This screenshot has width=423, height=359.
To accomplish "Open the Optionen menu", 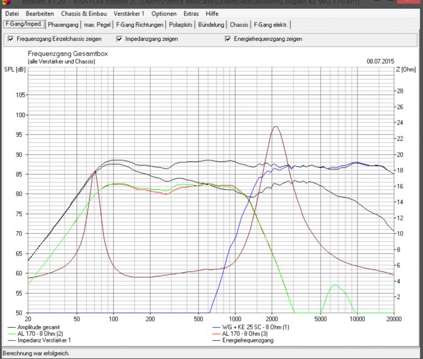I will 164,13.
